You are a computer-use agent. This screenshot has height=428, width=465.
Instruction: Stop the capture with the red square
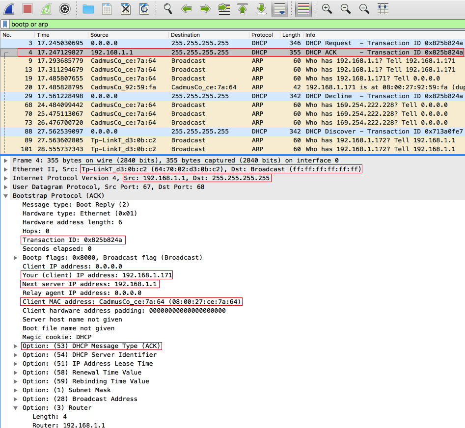(27, 9)
